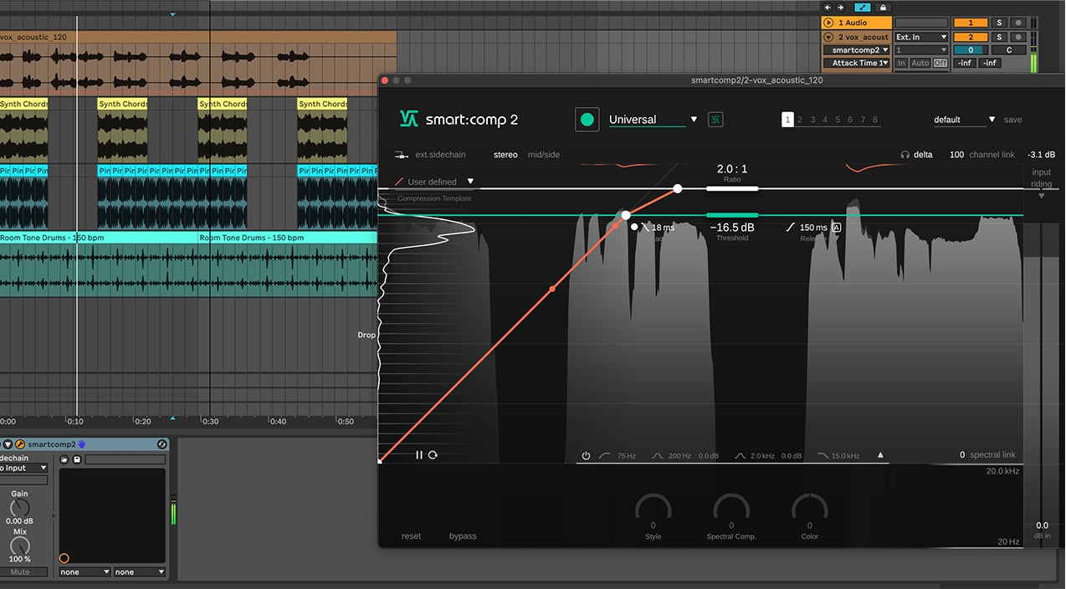The width and height of the screenshot is (1066, 589).
Task: Select state slot 1
Action: (x=787, y=120)
